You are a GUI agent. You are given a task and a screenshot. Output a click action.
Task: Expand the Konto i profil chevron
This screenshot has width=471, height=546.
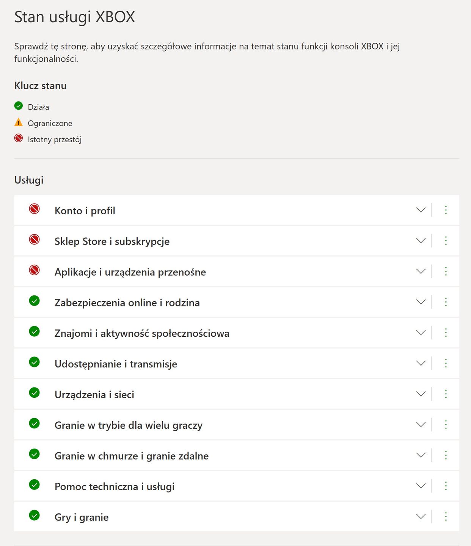[x=421, y=210]
